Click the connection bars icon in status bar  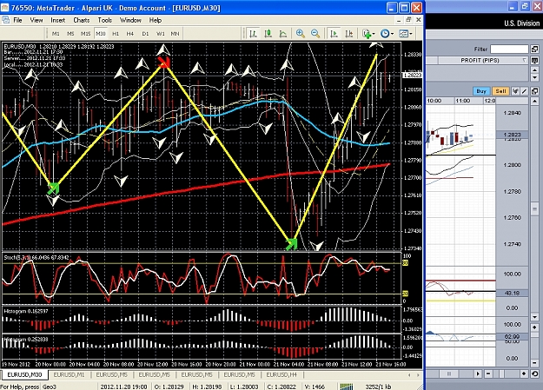pos(347,387)
